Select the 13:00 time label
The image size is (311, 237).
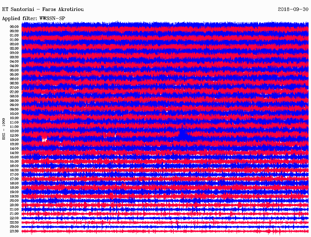[14, 140]
